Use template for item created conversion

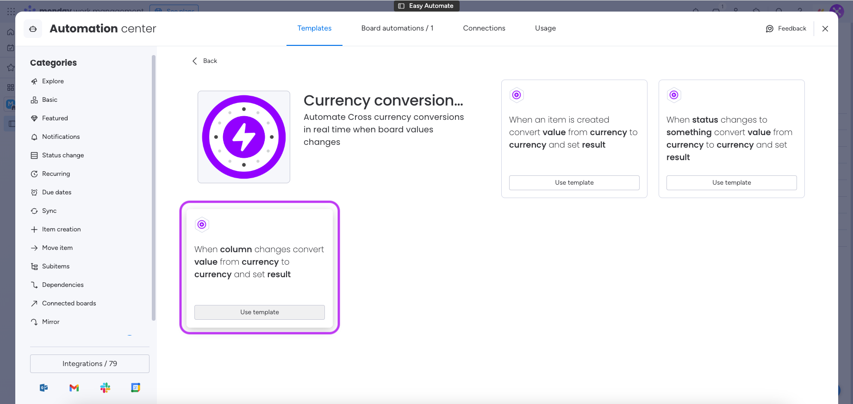[x=574, y=183]
